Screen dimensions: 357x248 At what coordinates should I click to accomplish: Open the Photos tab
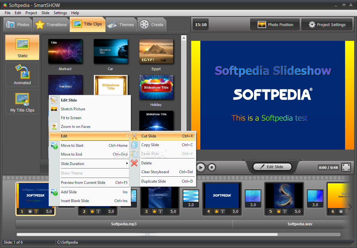pyautogui.click(x=18, y=25)
